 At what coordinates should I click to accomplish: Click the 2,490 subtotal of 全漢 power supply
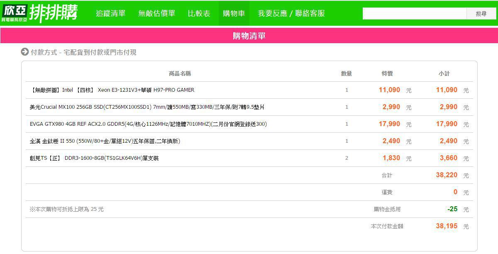pyautogui.click(x=449, y=141)
